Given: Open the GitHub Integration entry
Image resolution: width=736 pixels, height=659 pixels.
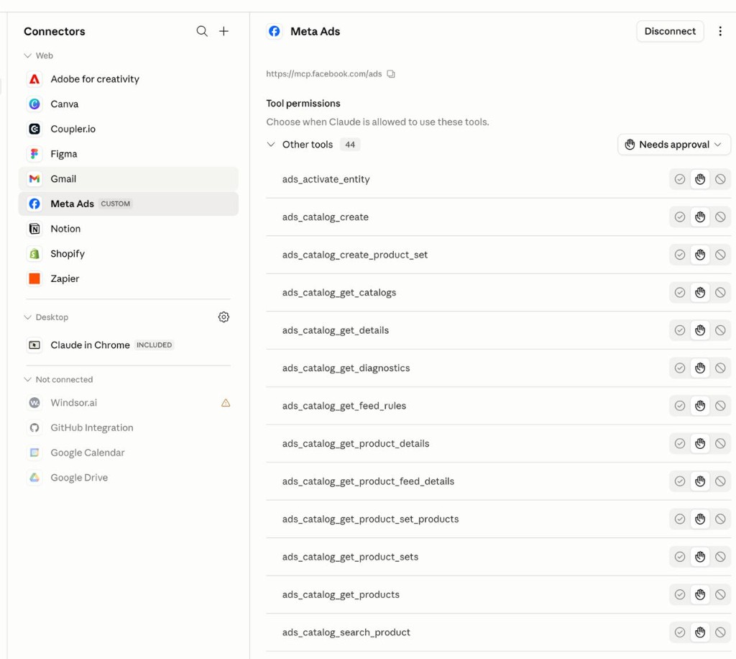Looking at the screenshot, I should point(128,427).
